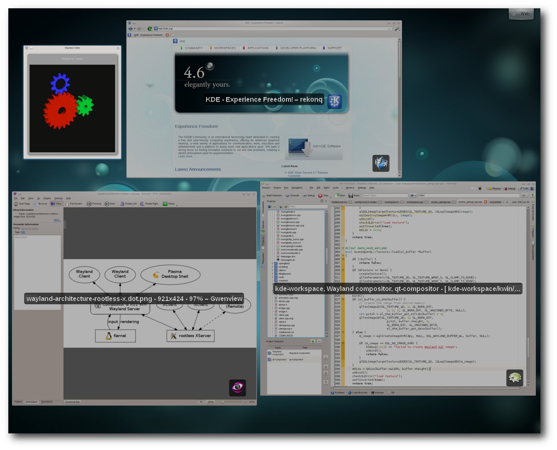The image size is (557, 450).
Task: Toggle Browse mode in Gwenview
Action: pos(40,204)
